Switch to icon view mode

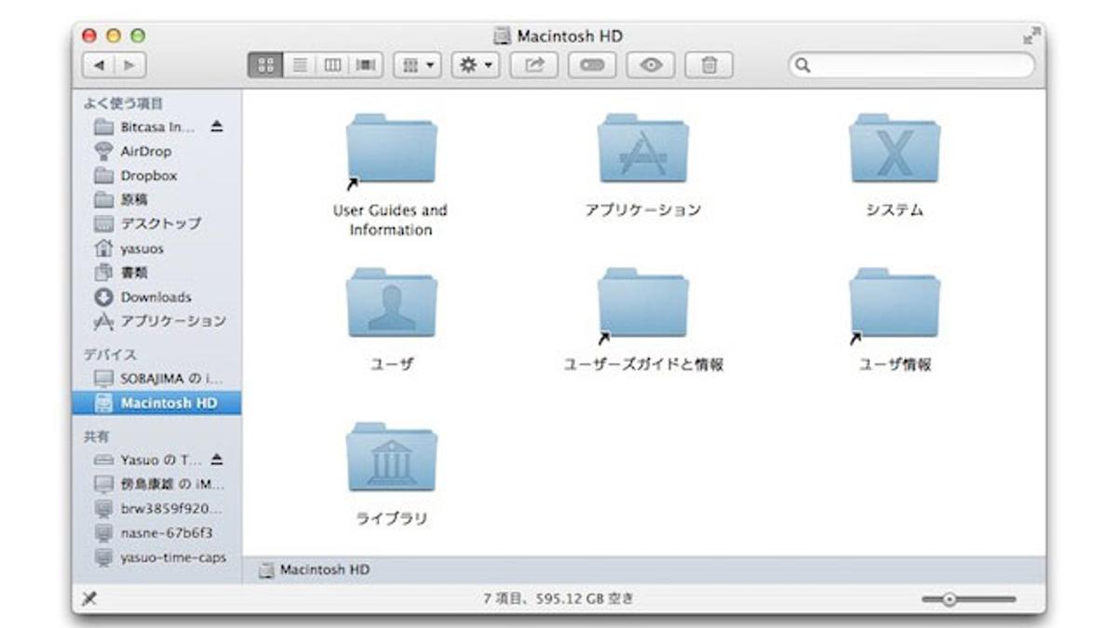point(264,65)
